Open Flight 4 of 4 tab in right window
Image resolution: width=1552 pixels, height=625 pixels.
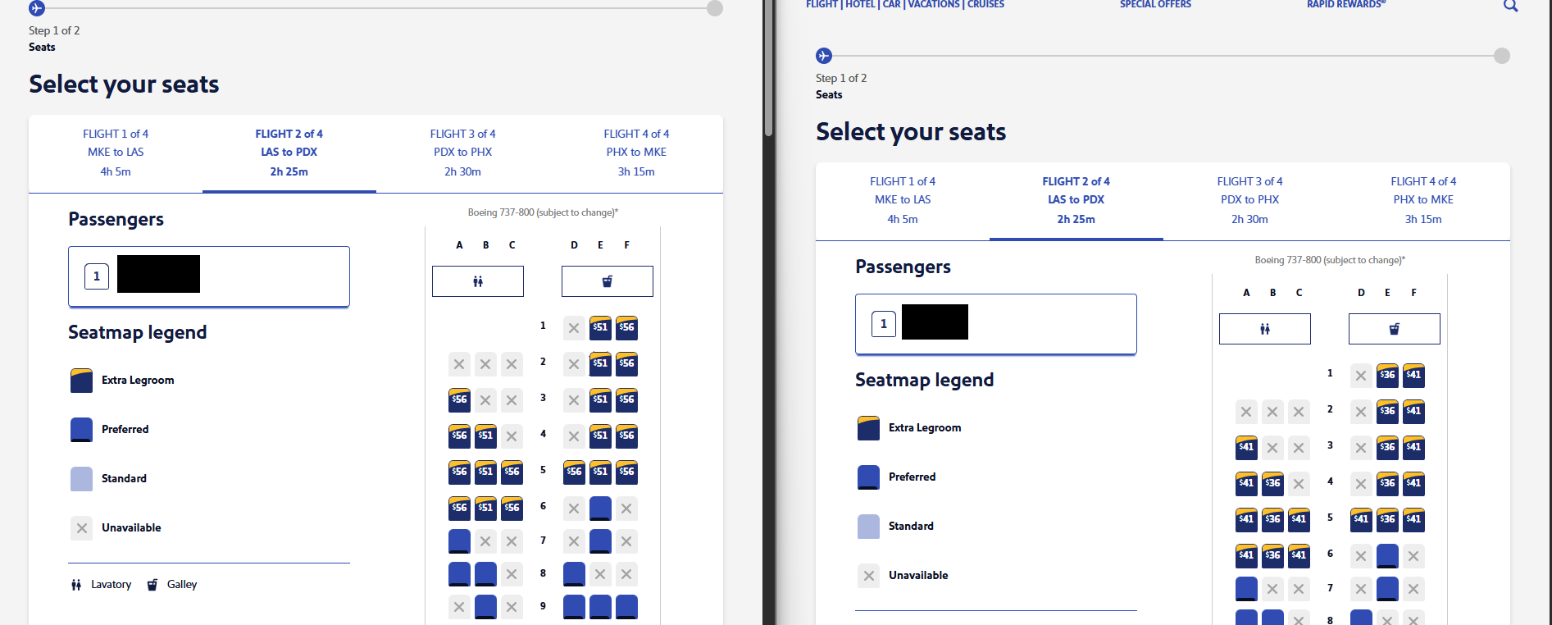pos(1423,200)
